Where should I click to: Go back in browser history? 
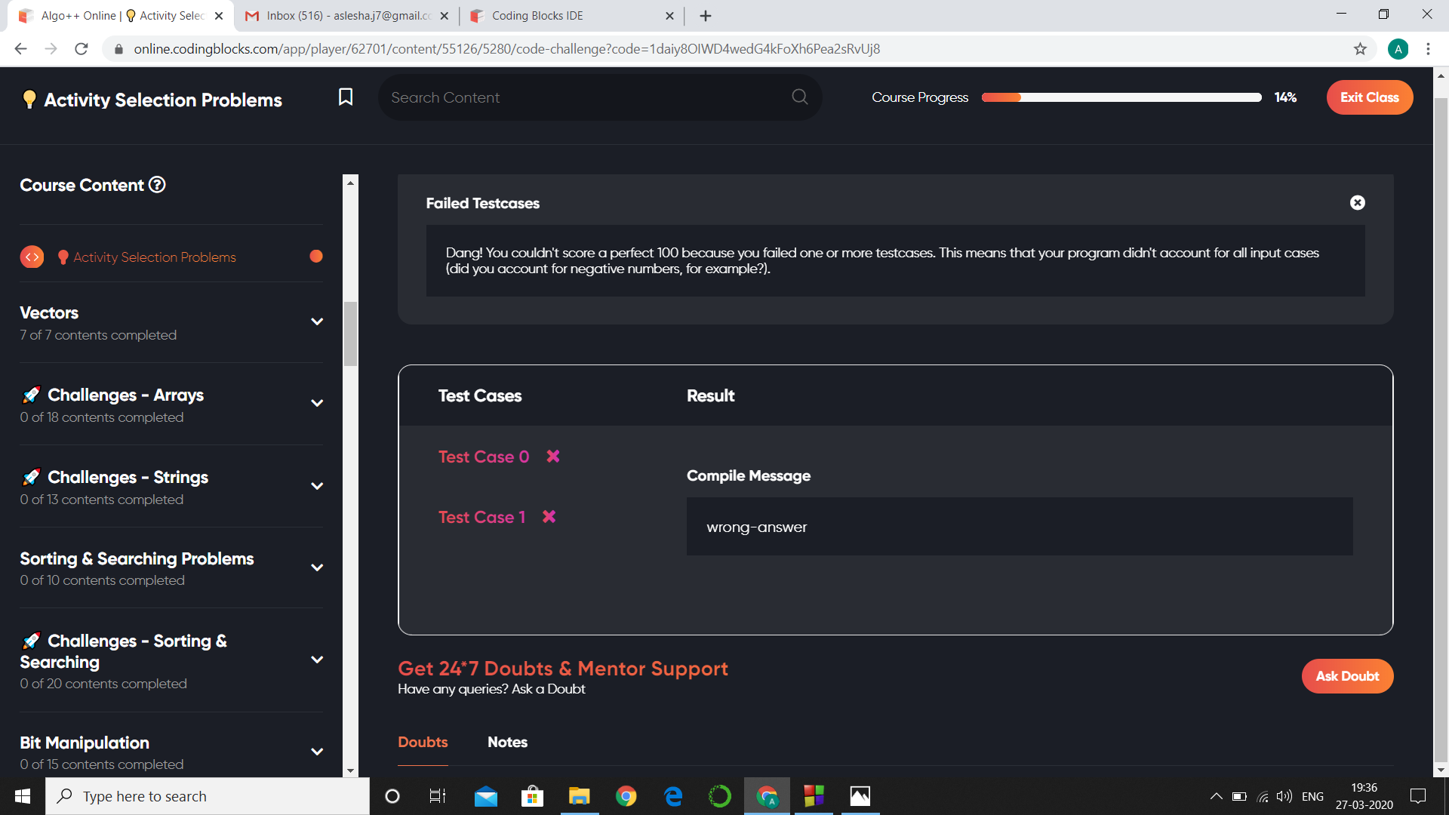click(x=20, y=49)
